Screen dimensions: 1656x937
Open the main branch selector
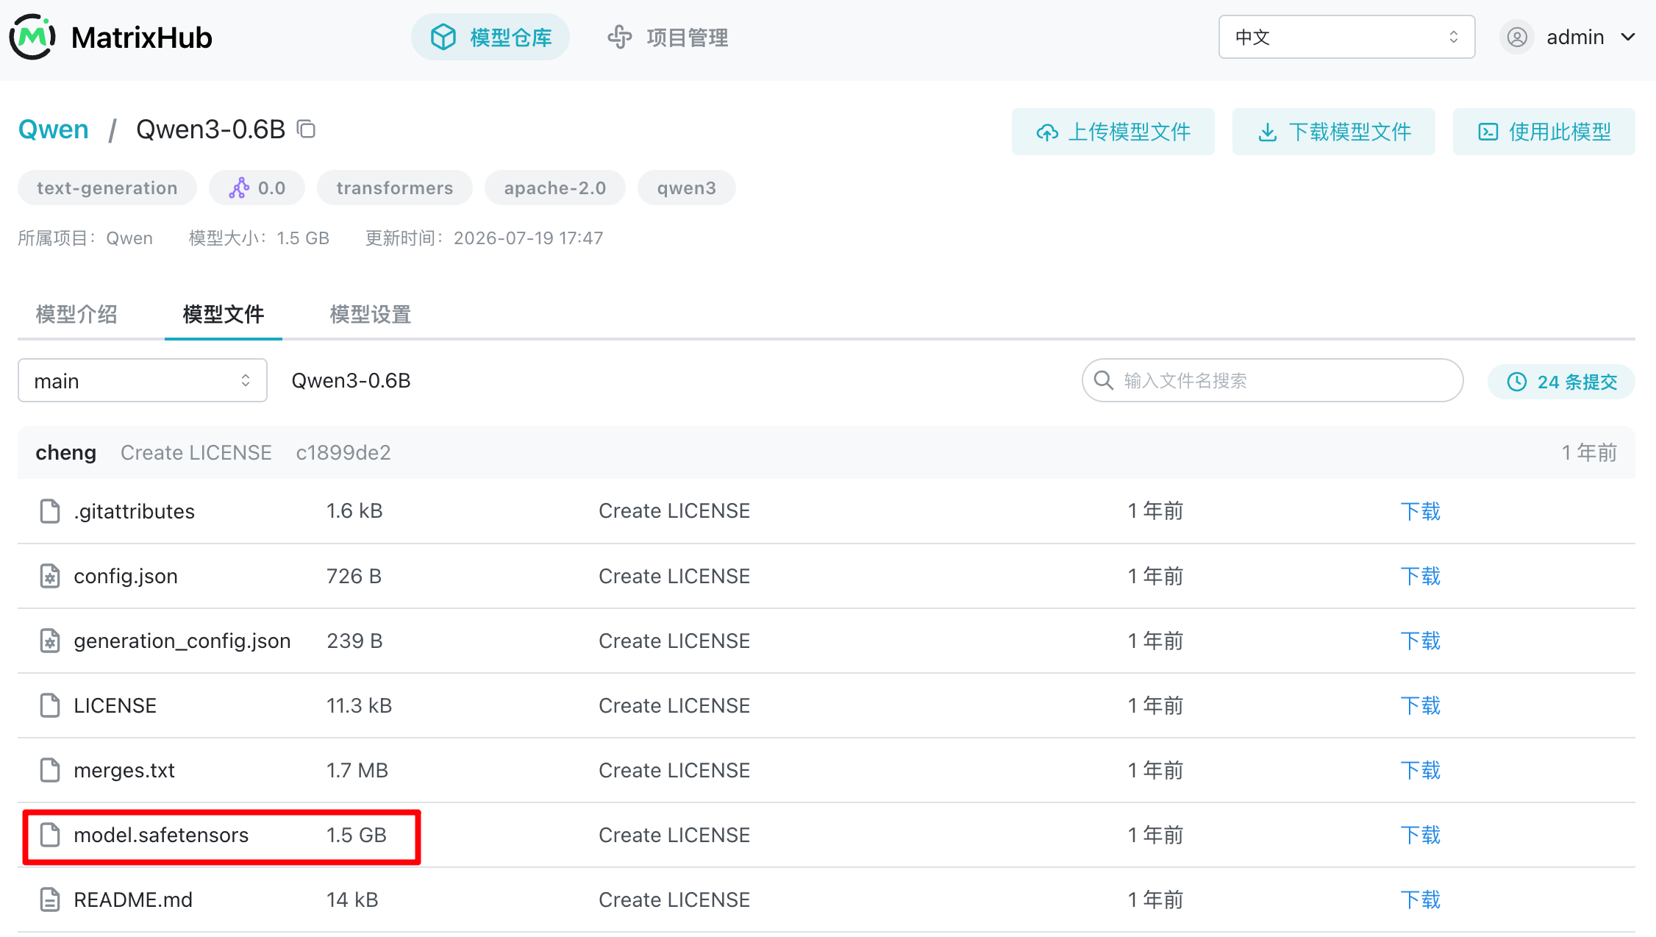pos(143,380)
